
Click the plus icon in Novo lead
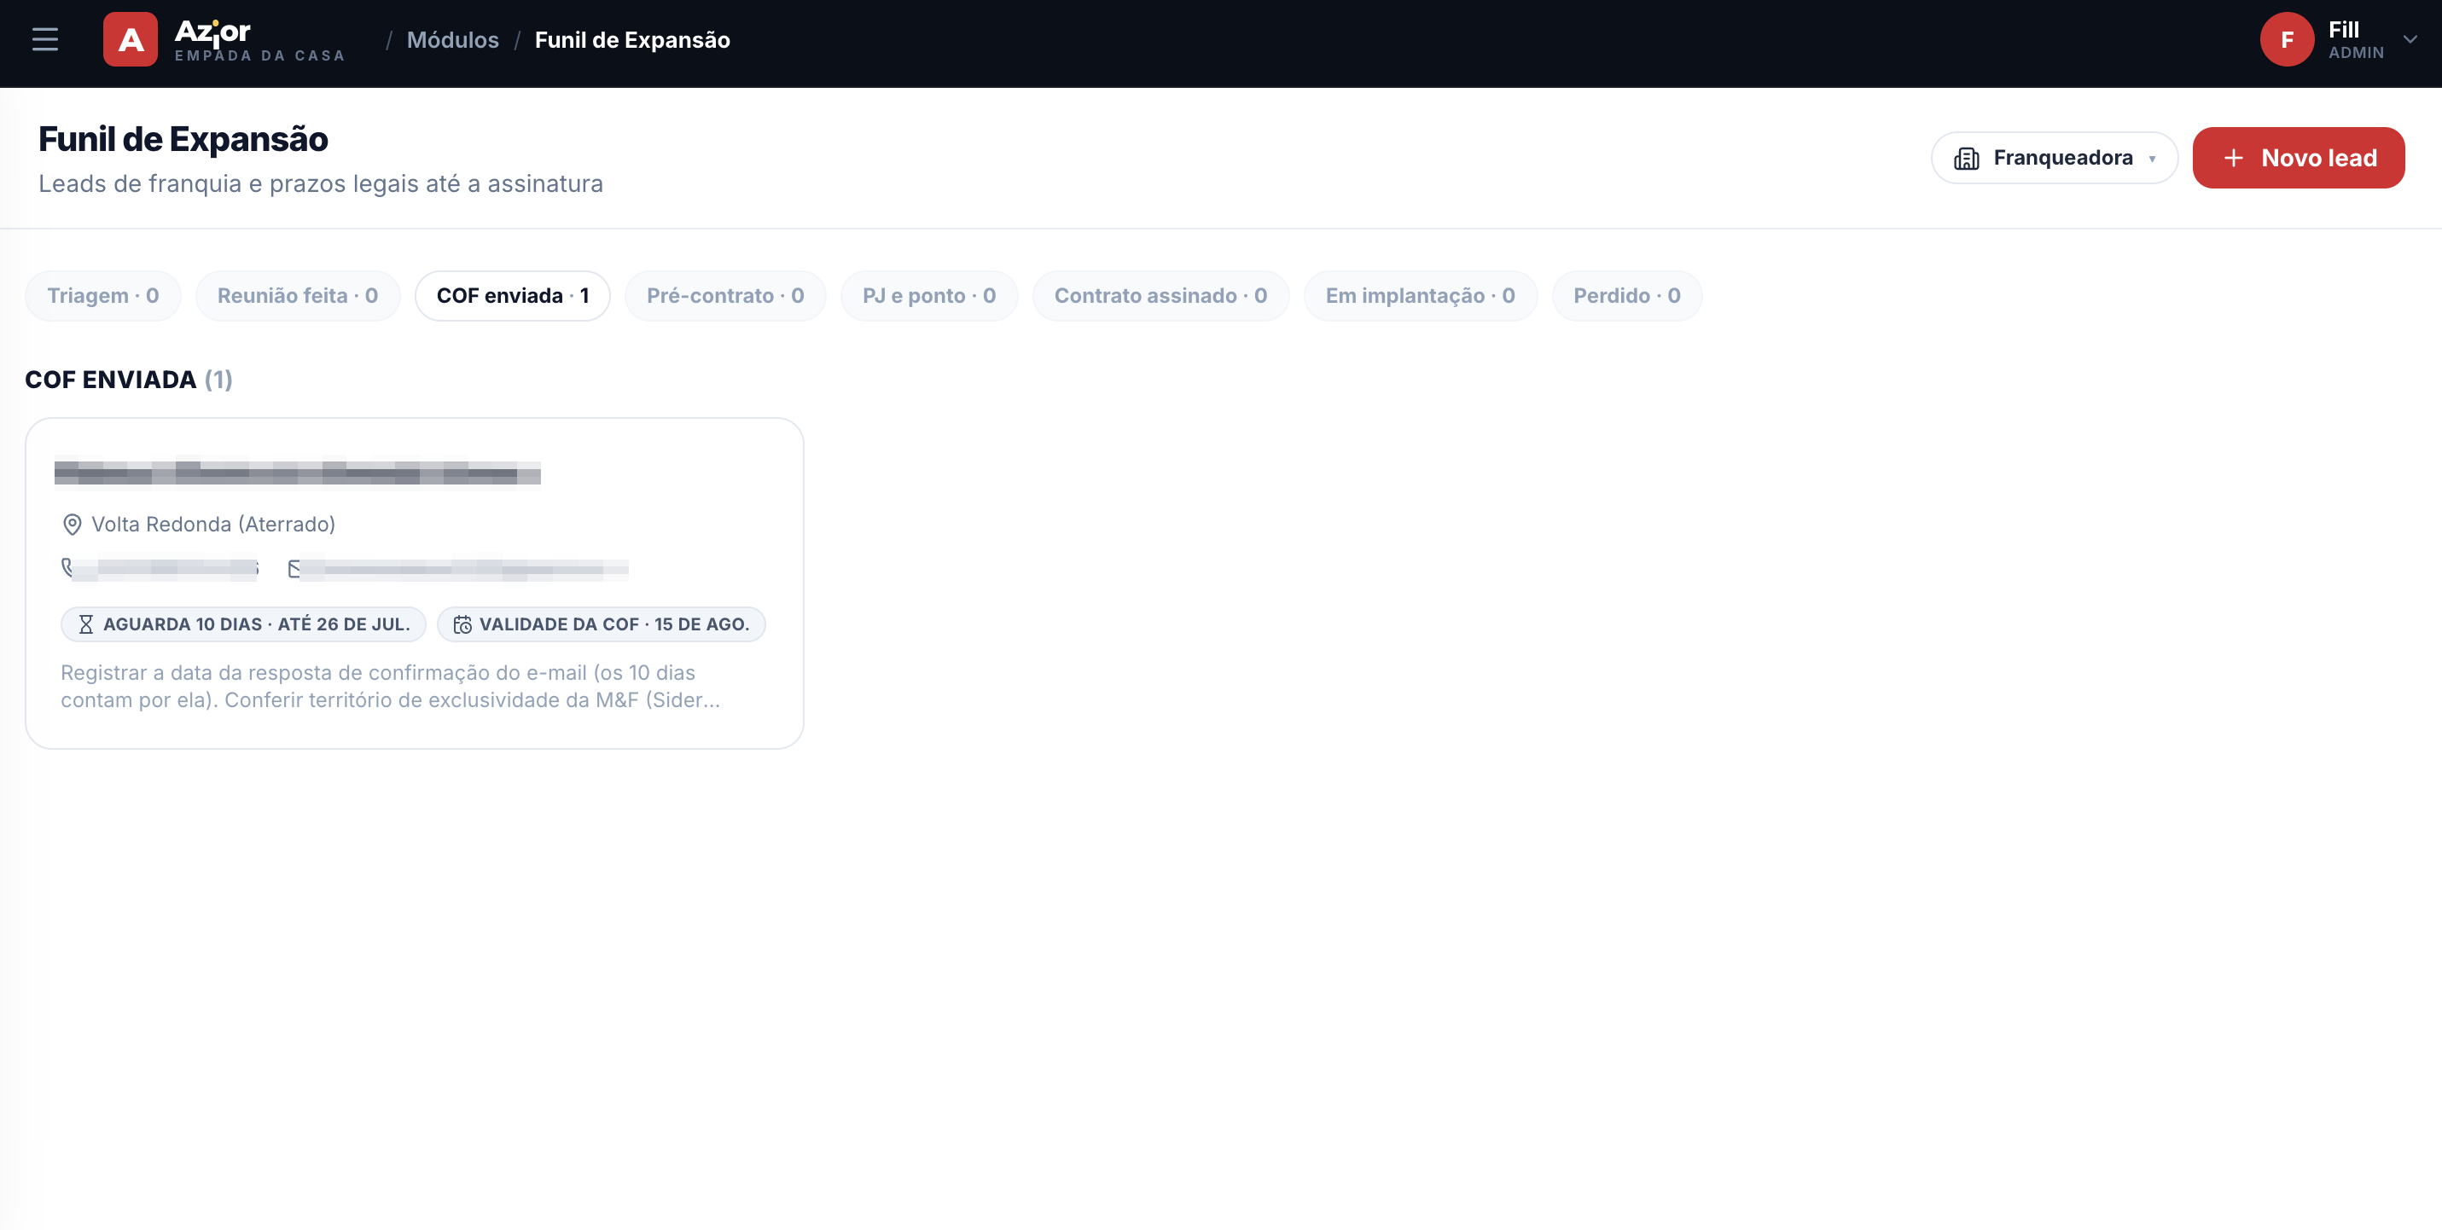click(x=2234, y=157)
